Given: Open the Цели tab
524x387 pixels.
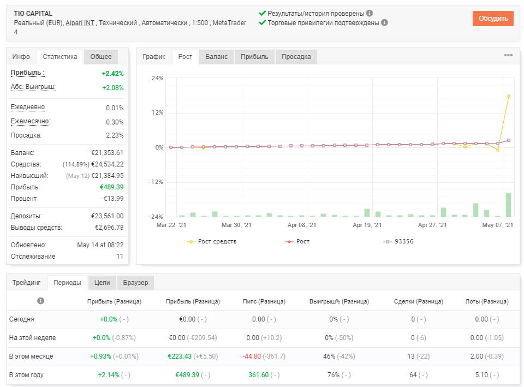Looking at the screenshot, I should coord(102,282).
